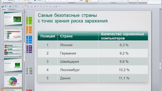This screenshot has width=162, height=91.
Task: Click the main slide area scrollbar handle
Action: (x=160, y=66)
